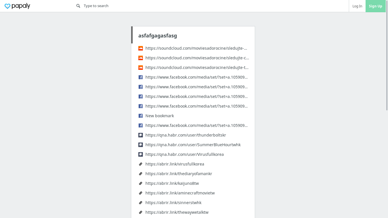Image resolution: width=388 pixels, height=218 pixels.
Task: Click the page vertical scrollbar thumb
Action: [x=387, y=55]
